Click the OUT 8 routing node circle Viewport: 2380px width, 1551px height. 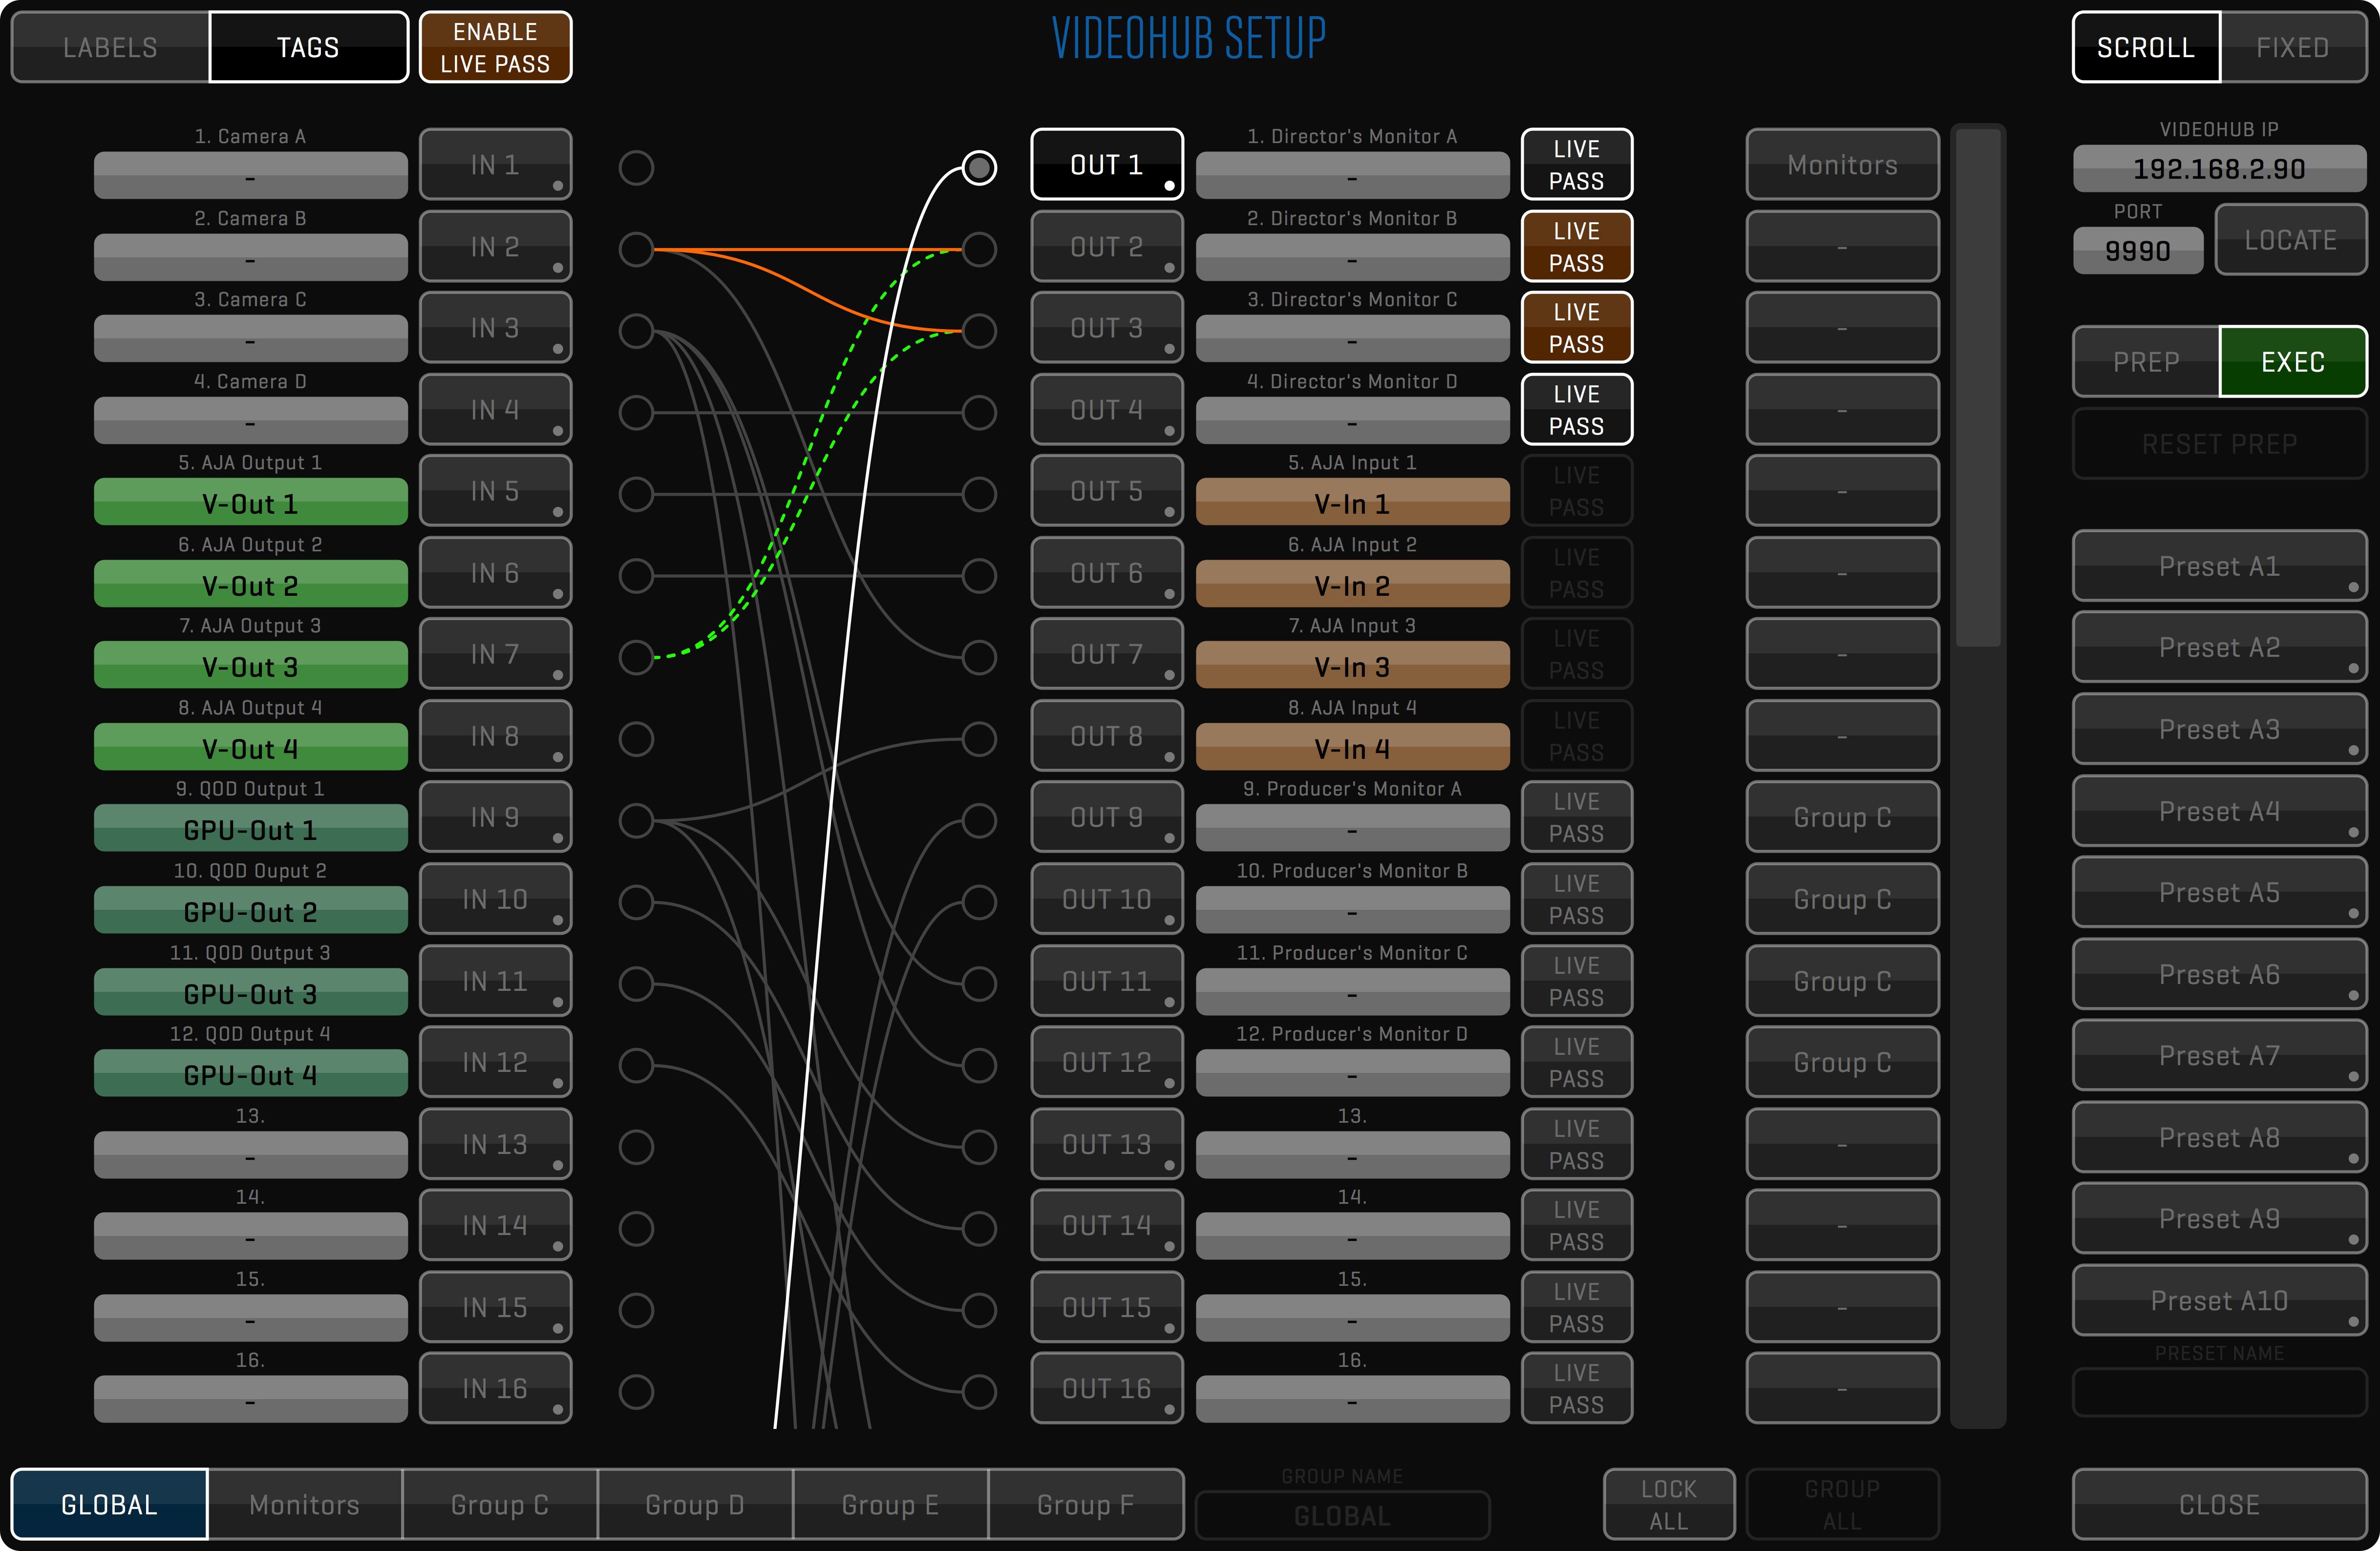pos(979,739)
